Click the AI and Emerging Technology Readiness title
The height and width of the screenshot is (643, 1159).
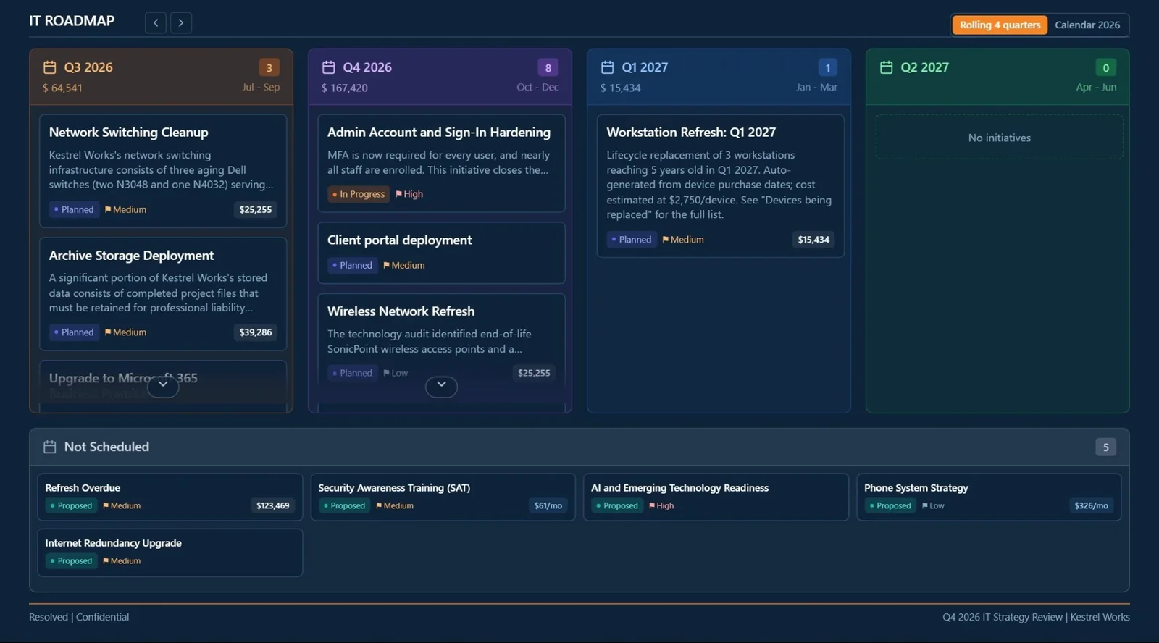(680, 488)
